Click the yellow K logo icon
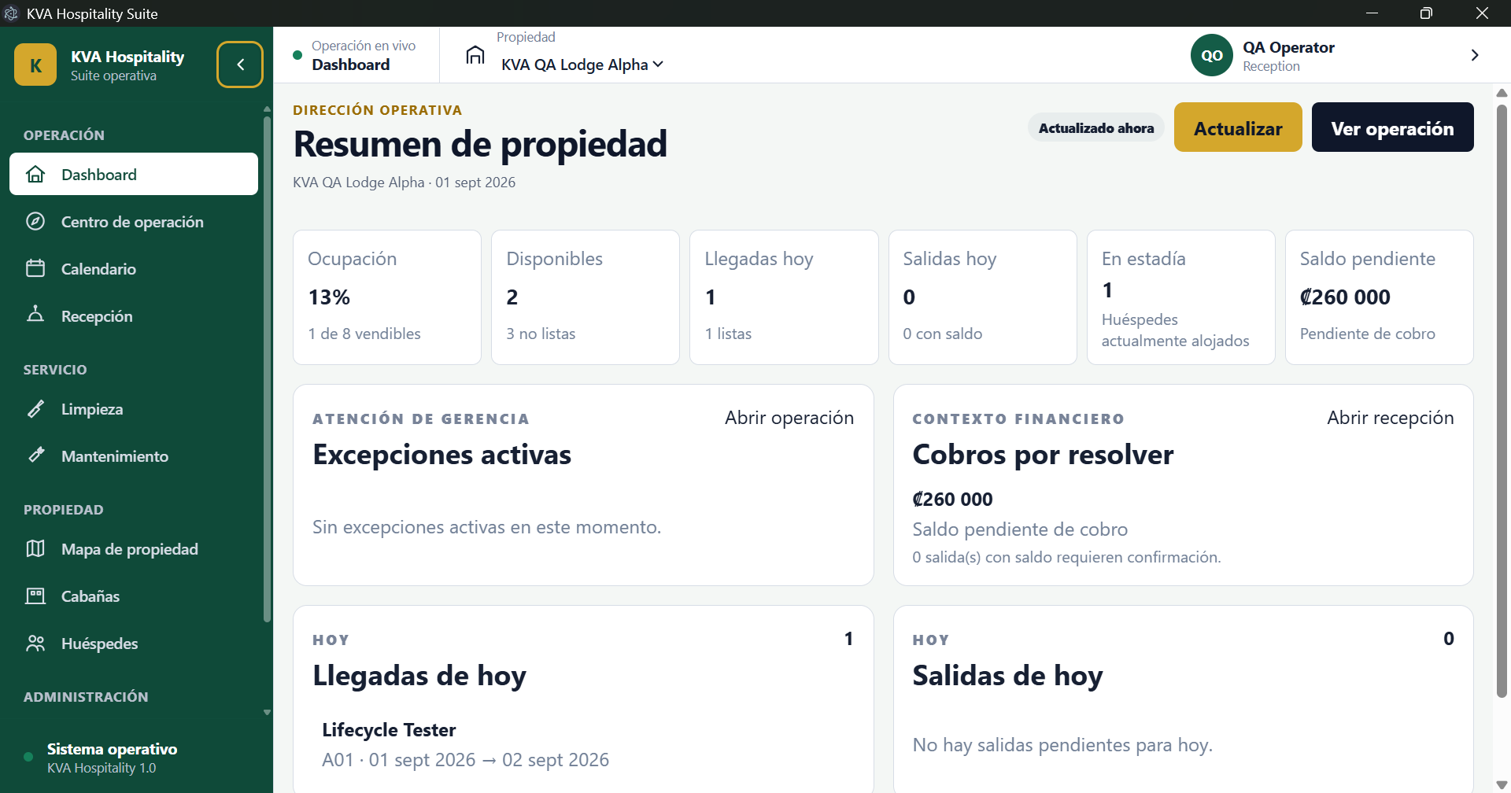This screenshot has width=1511, height=793. 35,65
